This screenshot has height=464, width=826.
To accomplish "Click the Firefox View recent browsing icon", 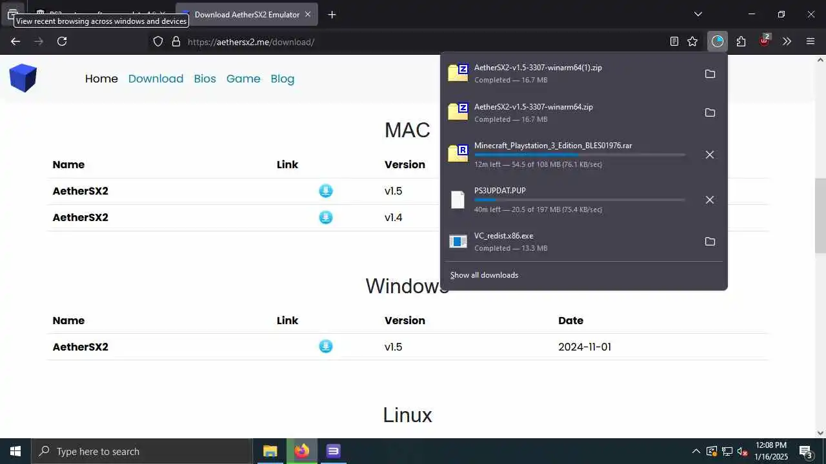I will 12,14.
